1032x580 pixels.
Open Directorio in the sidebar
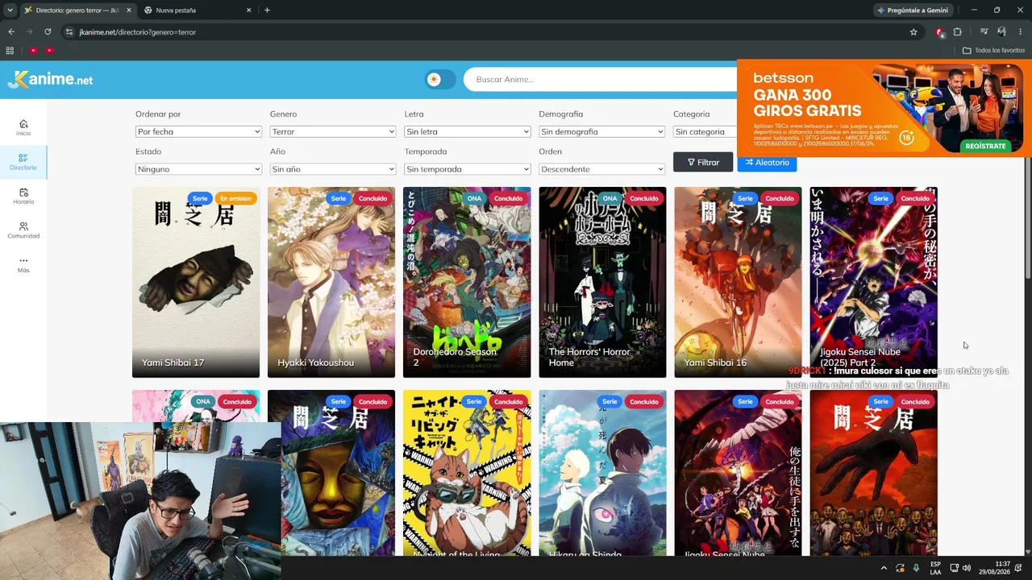23,162
